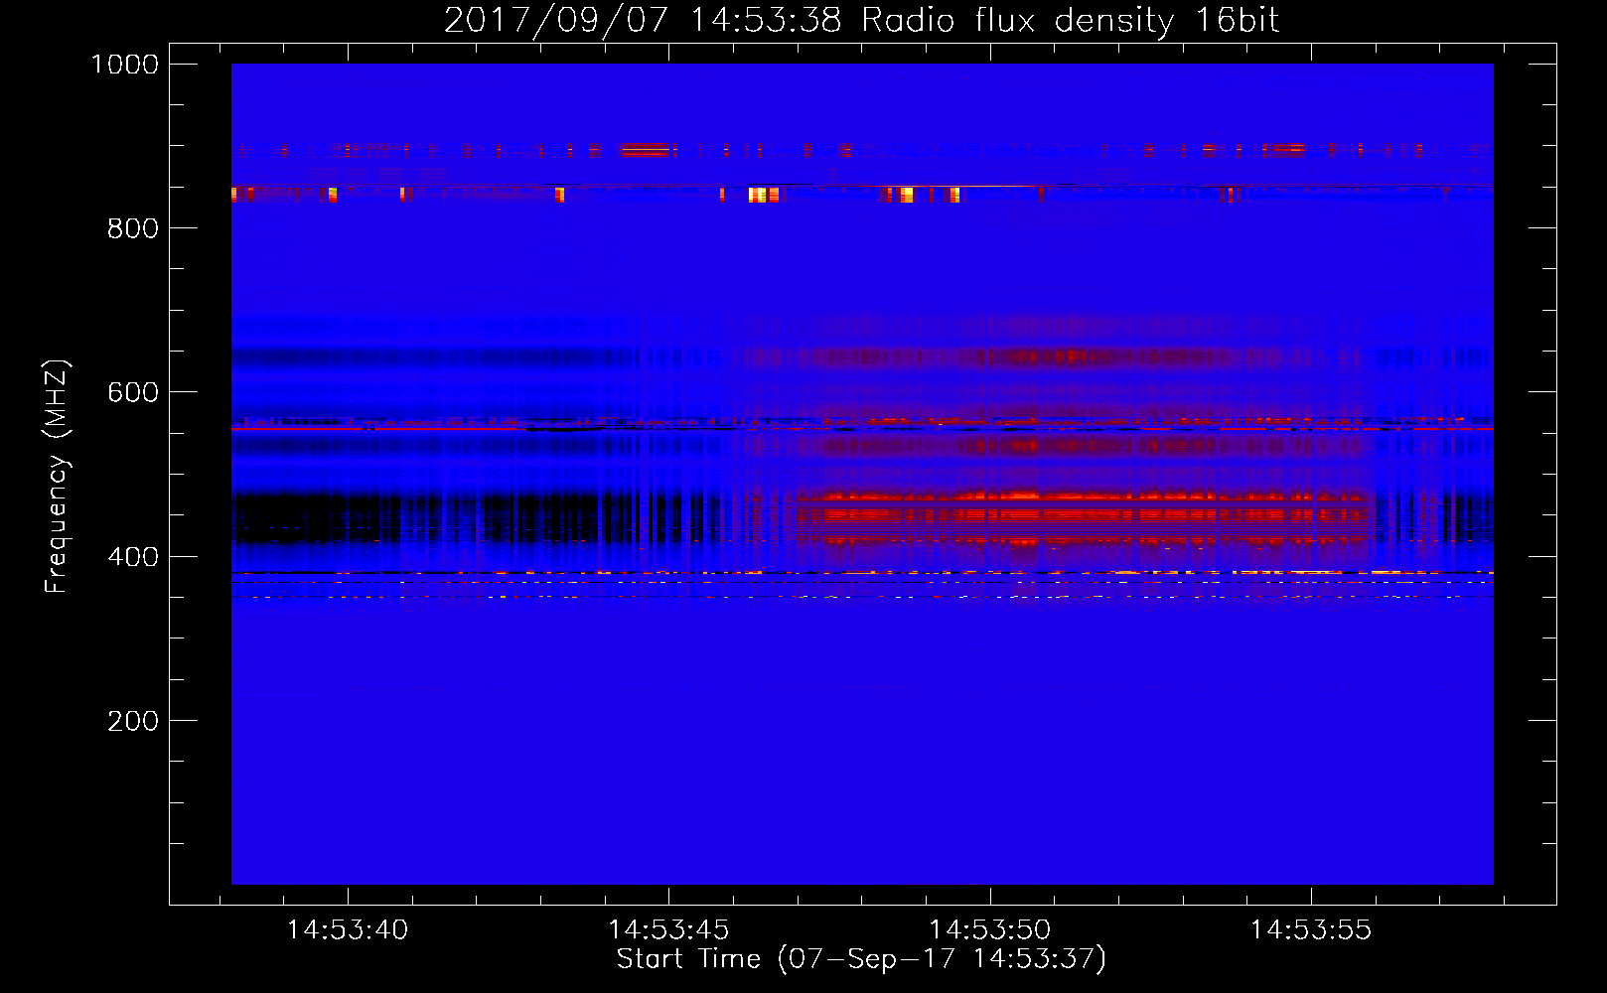Click the plot title '2017/09/07 14:53:38 Radio flux density 16bit'
The height and width of the screenshot is (993, 1607).
click(861, 20)
